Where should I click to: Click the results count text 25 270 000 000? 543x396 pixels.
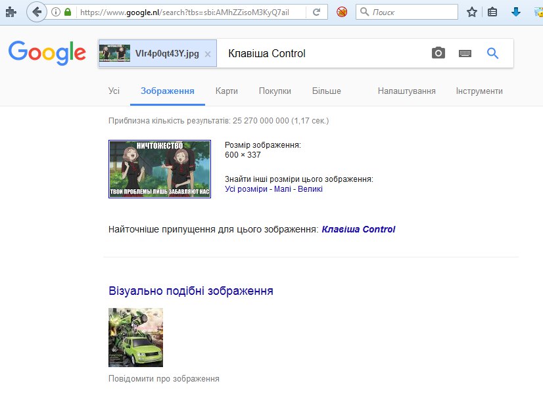click(261, 121)
